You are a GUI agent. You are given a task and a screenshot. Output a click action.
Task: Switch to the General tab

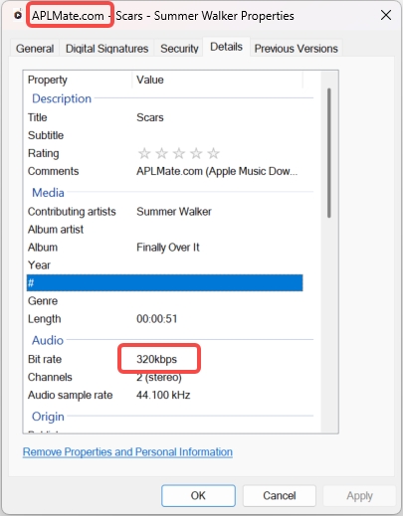(35, 49)
